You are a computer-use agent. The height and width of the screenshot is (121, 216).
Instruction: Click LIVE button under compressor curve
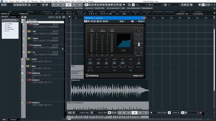click(124, 50)
